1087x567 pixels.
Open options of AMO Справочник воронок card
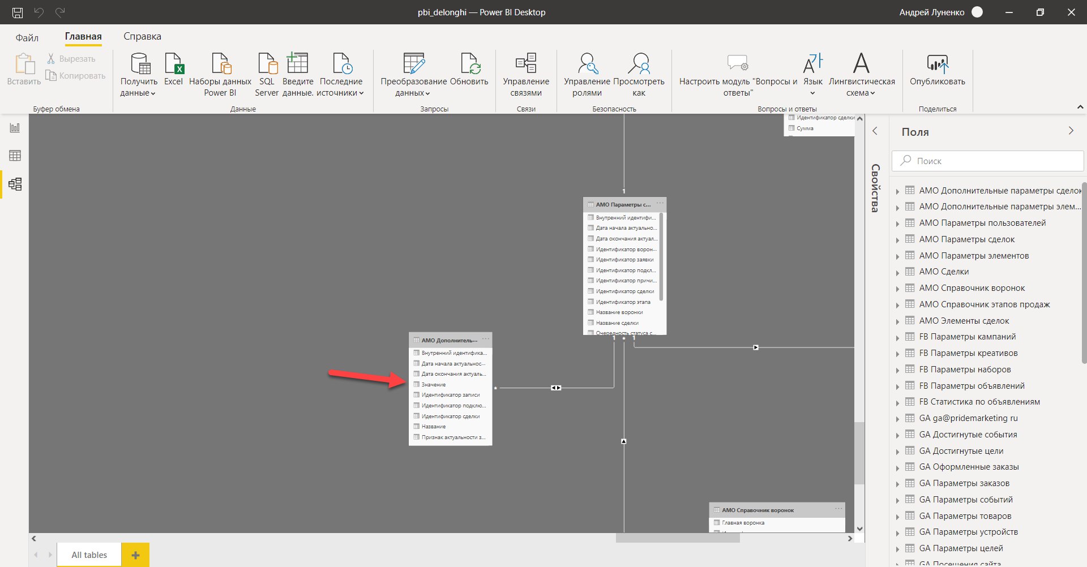[838, 509]
